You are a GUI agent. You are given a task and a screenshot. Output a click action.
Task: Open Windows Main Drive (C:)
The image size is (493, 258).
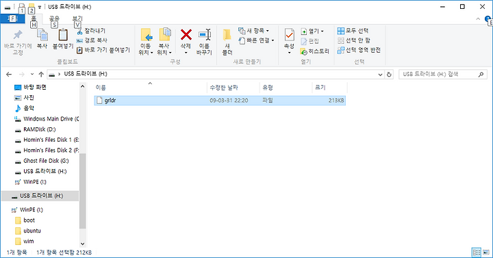(47, 119)
